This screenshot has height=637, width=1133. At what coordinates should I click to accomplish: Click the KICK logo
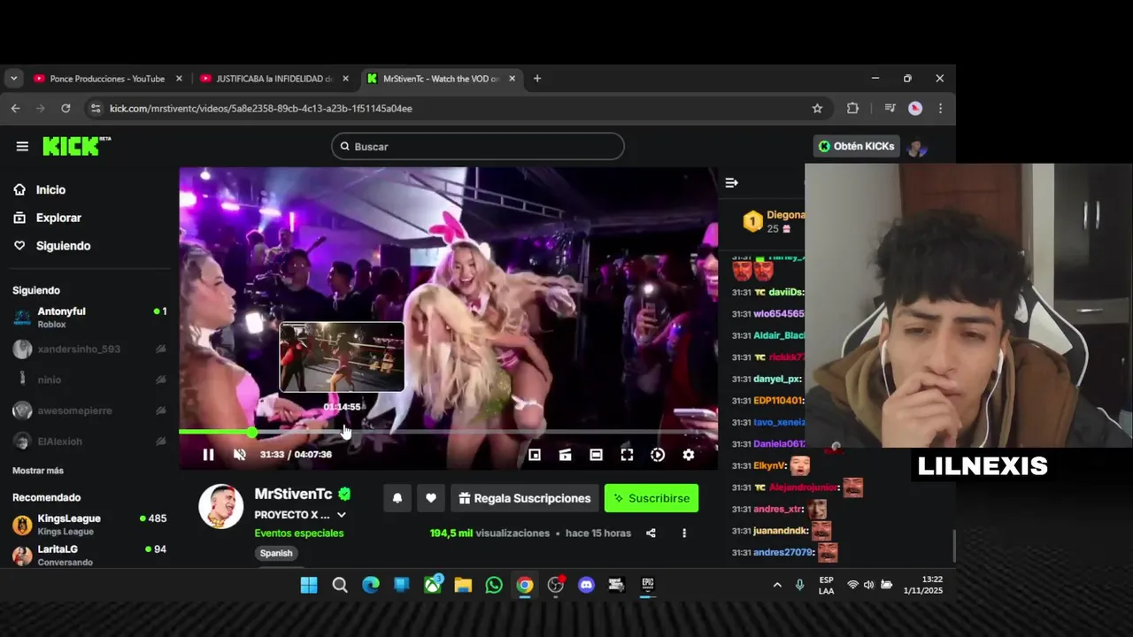(77, 146)
